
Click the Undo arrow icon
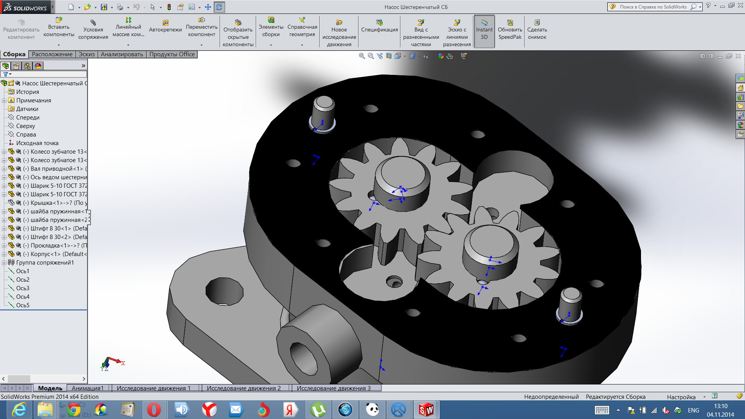tap(136, 7)
